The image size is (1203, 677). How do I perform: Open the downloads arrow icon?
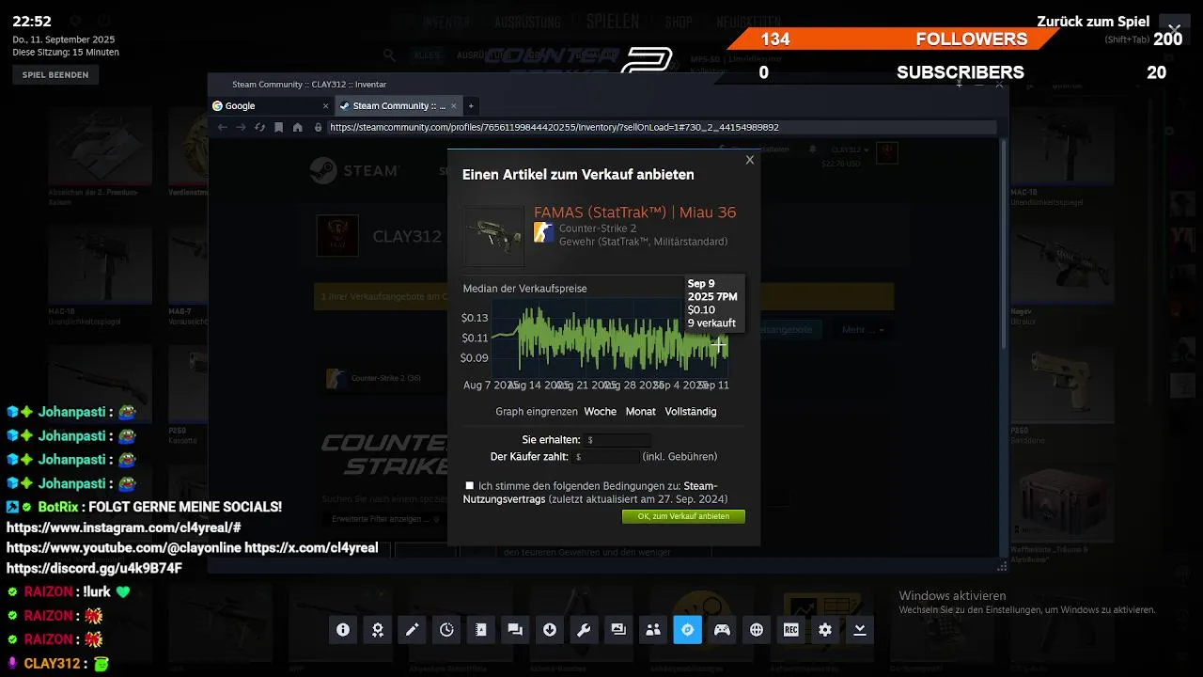point(550,630)
